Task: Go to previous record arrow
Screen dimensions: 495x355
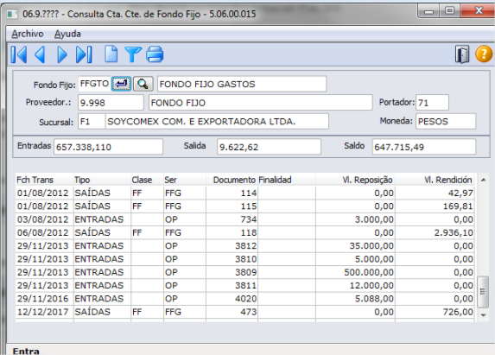Action: point(40,54)
